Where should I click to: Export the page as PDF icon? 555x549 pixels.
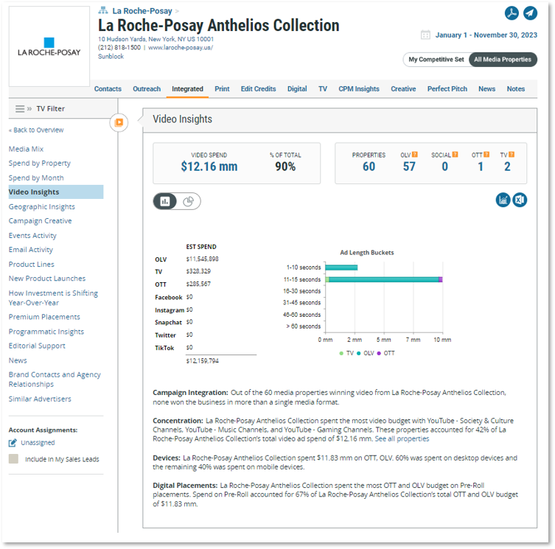512,13
